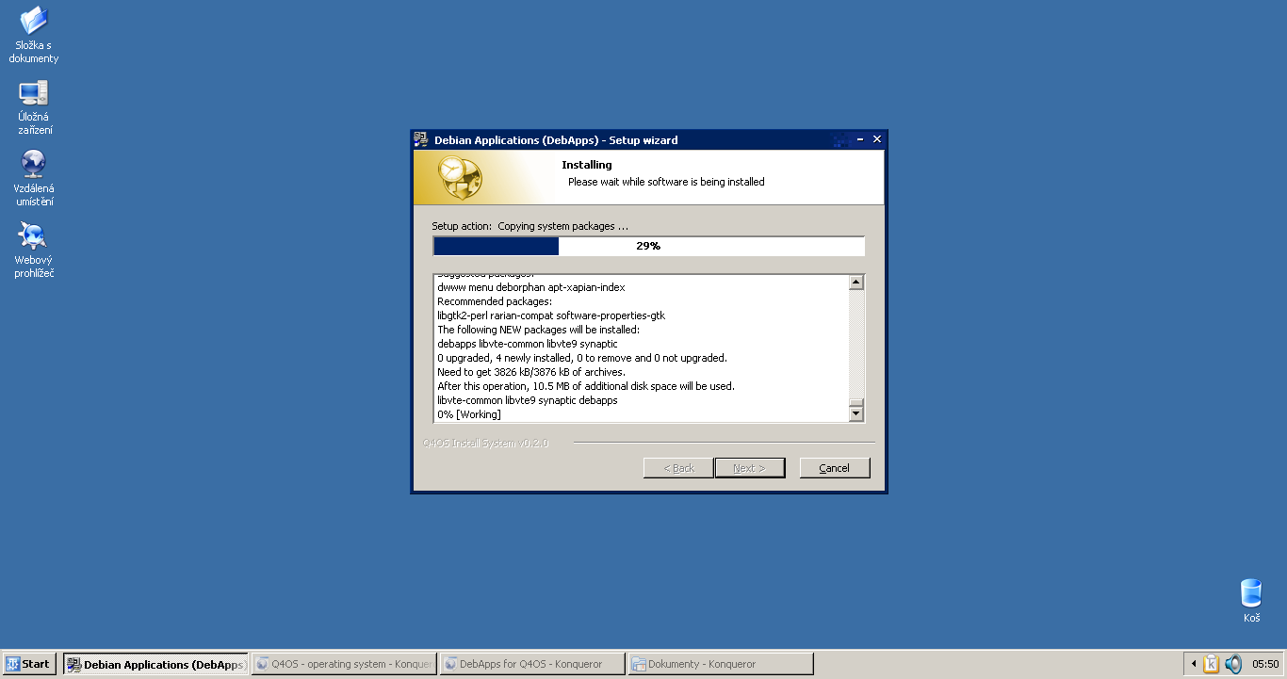The width and height of the screenshot is (1287, 679).
Task: Click the 'dwww menu deborphan apt-xapian-index' log line
Action: point(531,287)
